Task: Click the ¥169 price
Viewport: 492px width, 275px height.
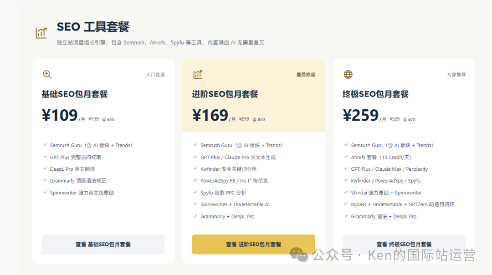Action: (x=210, y=115)
